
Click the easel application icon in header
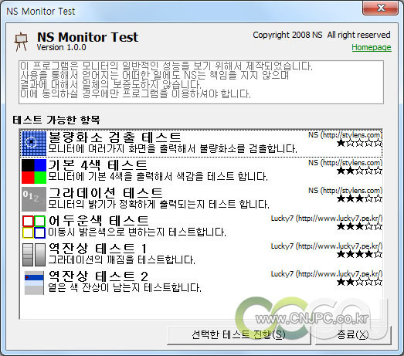[x=21, y=42]
